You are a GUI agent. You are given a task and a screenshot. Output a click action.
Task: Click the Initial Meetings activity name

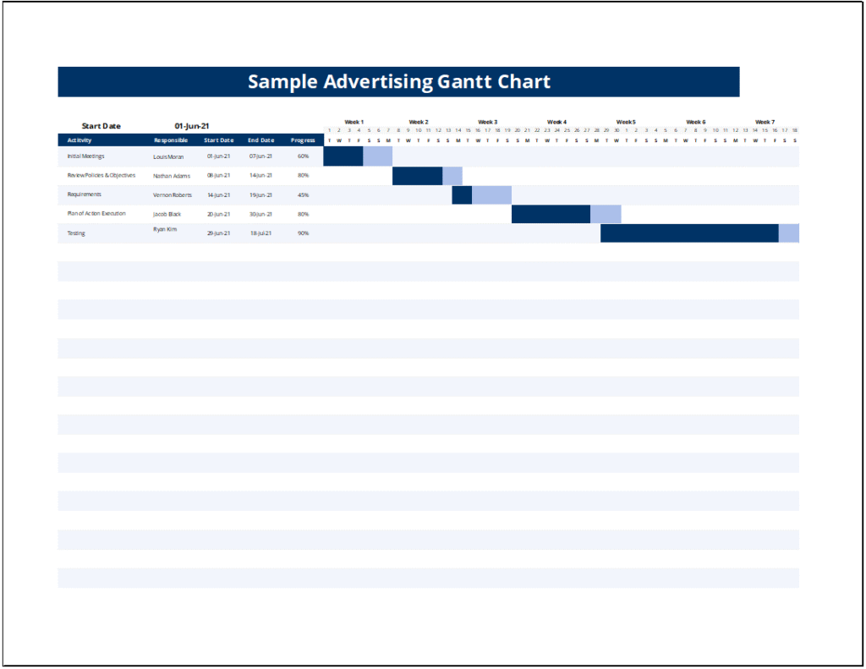85,156
